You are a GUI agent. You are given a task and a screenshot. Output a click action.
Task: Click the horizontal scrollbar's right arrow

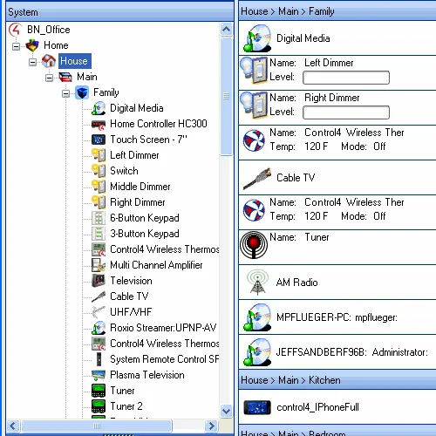point(211,426)
